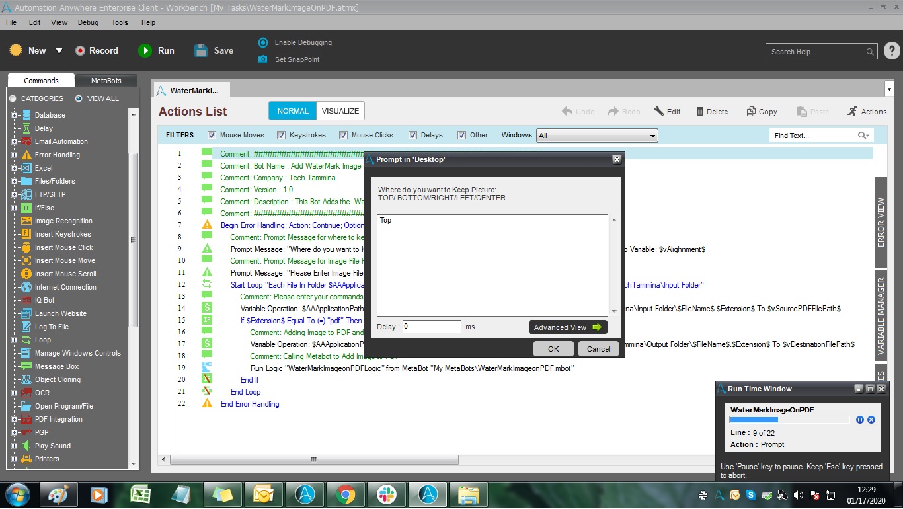The width and height of the screenshot is (903, 509).
Task: Click the volume icon in system tray
Action: [798, 494]
